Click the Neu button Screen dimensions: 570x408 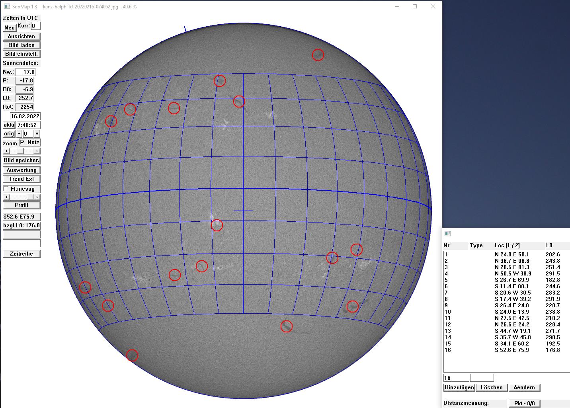click(x=10, y=27)
